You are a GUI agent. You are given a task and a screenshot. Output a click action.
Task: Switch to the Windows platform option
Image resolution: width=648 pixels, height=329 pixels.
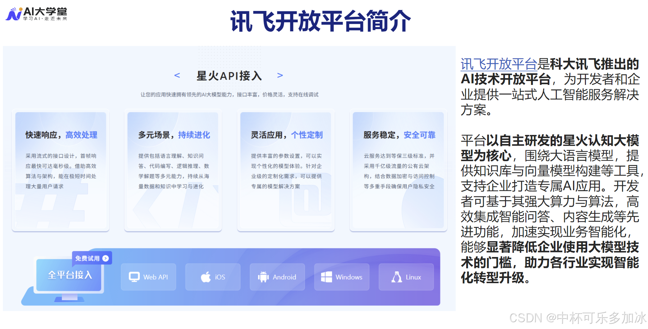[x=341, y=277]
